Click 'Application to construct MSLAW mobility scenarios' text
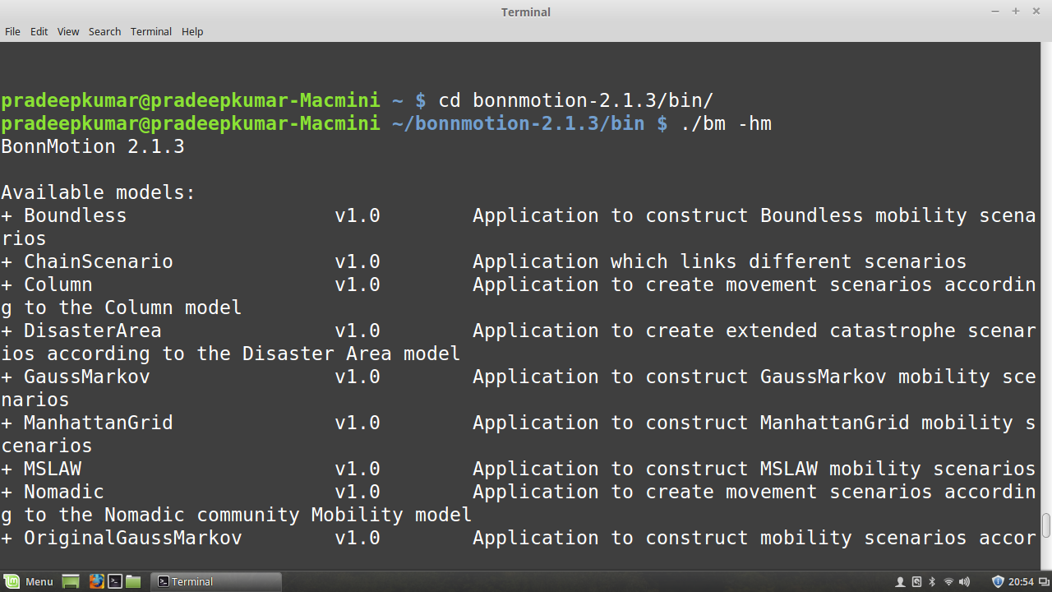The height and width of the screenshot is (592, 1052). (x=754, y=469)
